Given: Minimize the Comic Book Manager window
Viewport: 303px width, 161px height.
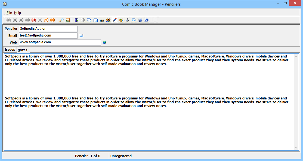Looking at the screenshot, I should click(278, 3).
